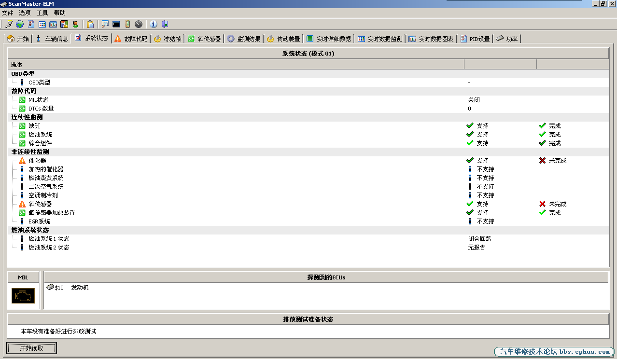Open the 实时详细数据 tab
This screenshot has height=359, width=617.
(x=329, y=39)
